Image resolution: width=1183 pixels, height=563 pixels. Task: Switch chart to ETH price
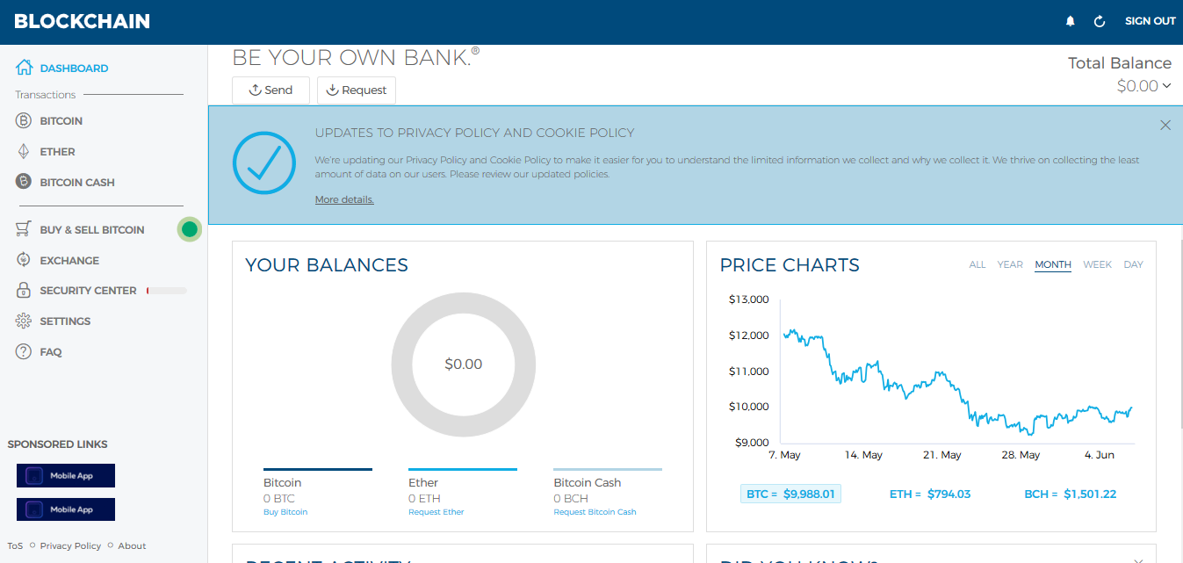[929, 494]
